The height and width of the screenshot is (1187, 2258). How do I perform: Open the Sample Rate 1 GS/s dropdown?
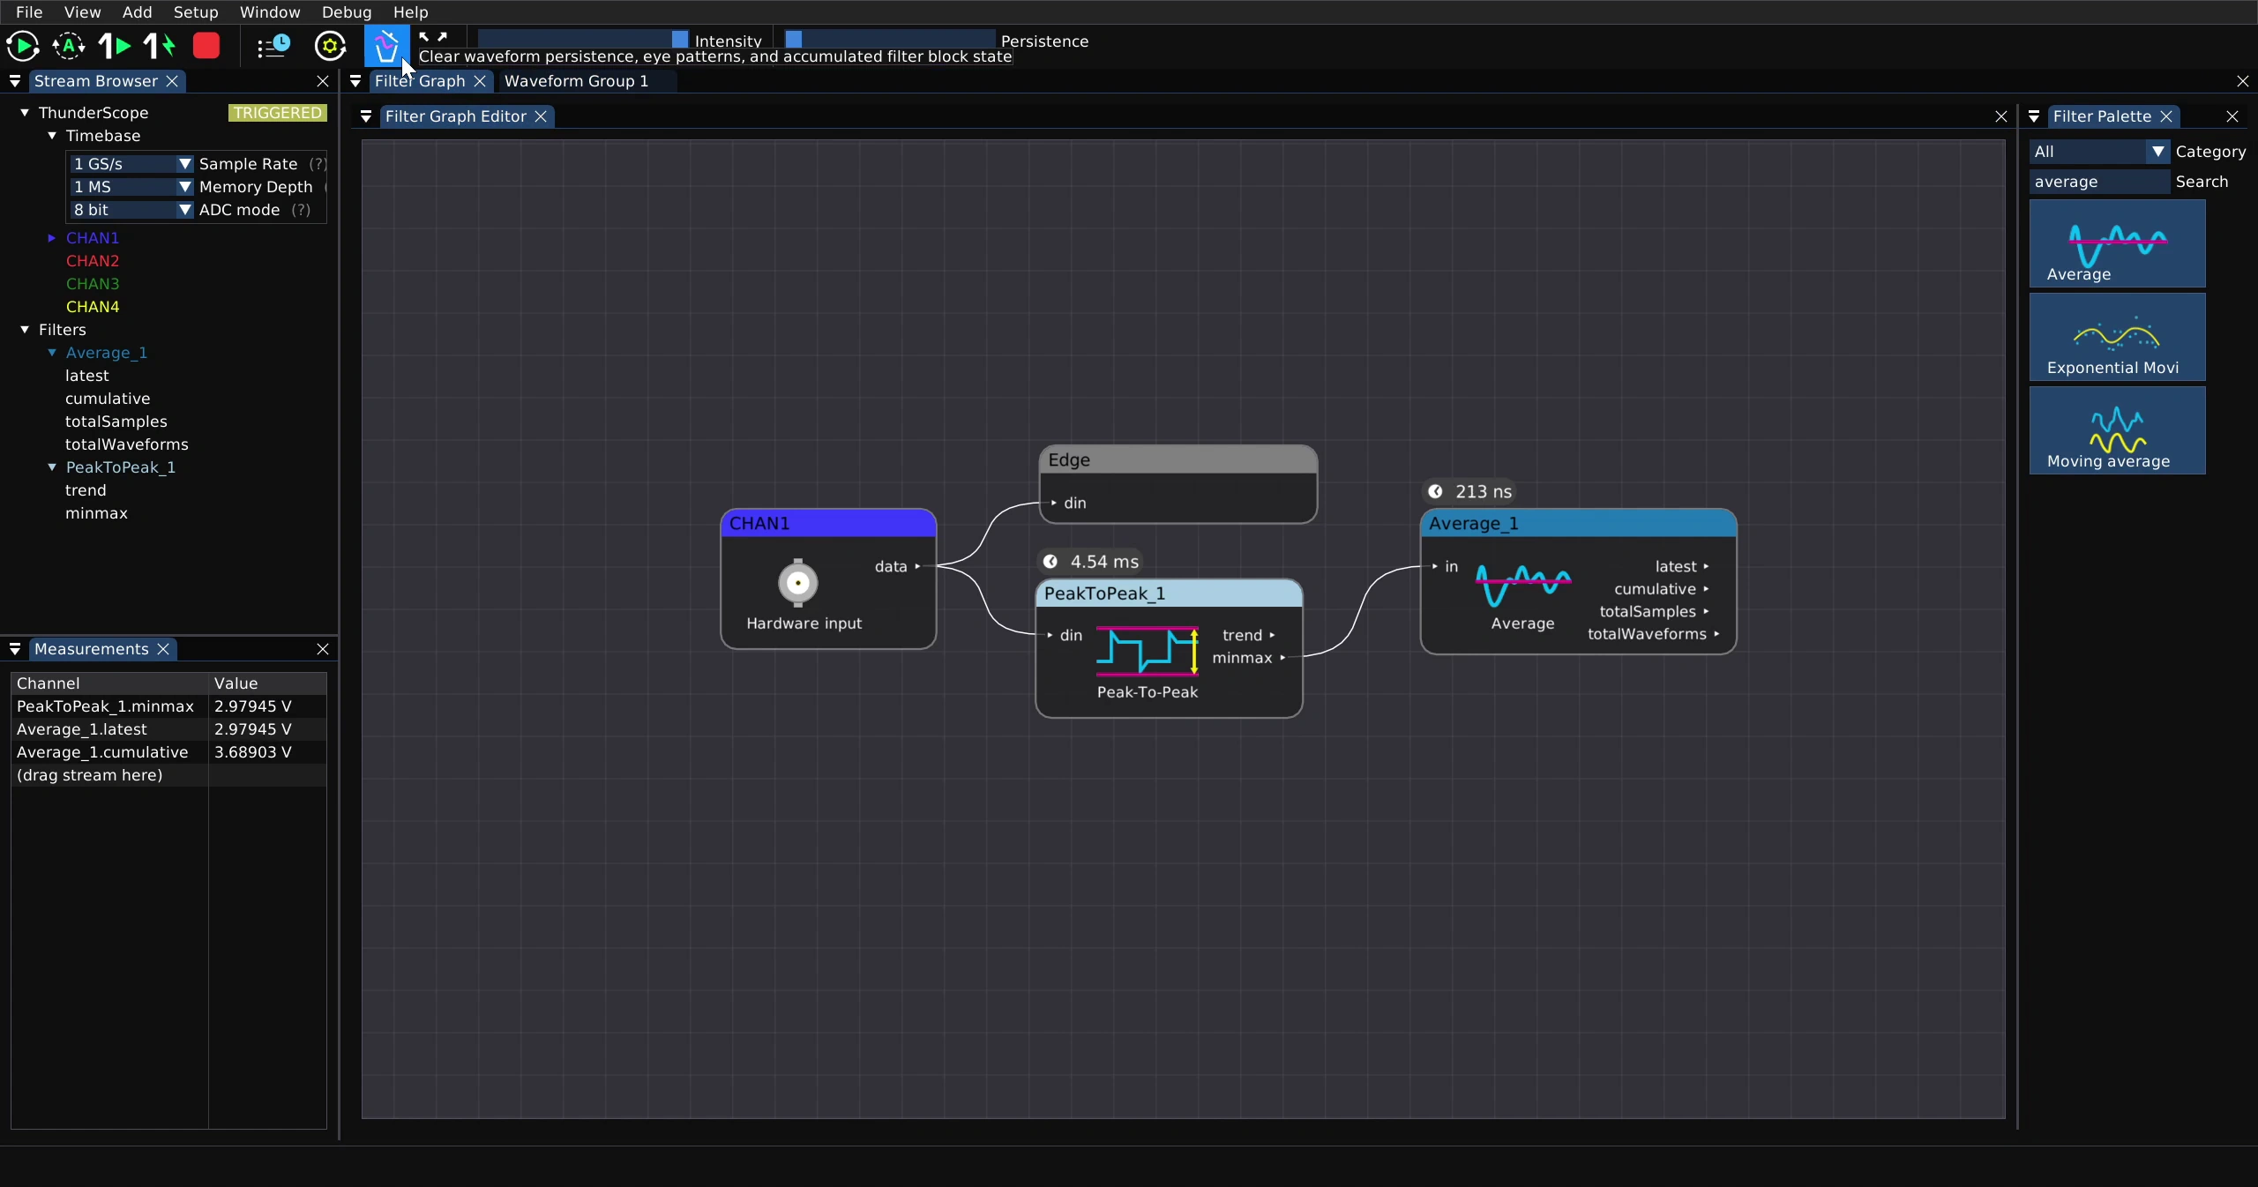point(131,164)
